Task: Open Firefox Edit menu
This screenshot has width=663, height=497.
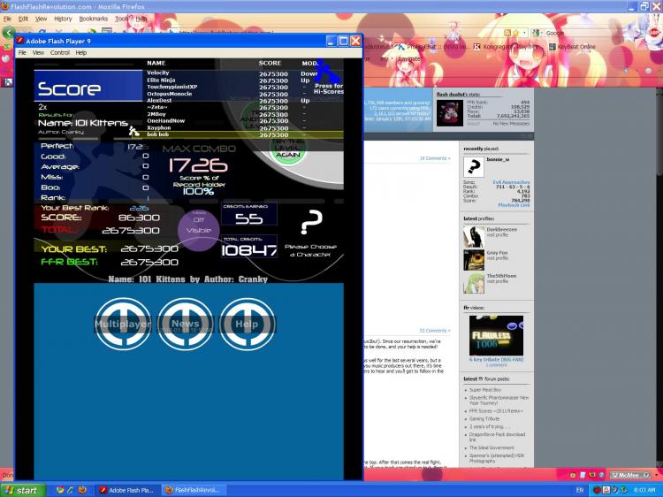Action: 23,19
